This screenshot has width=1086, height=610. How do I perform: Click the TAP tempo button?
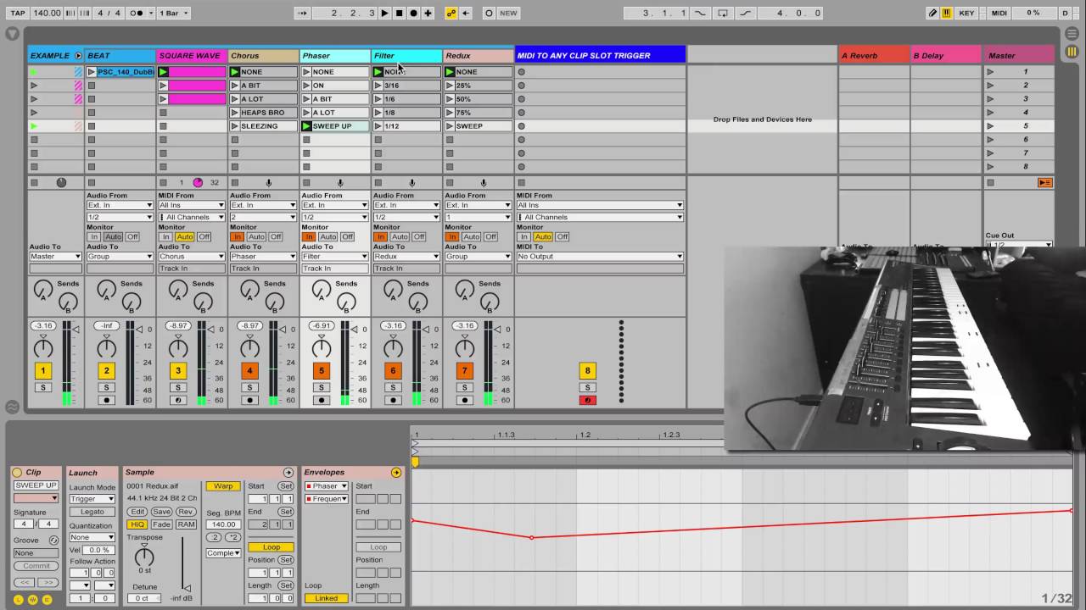[x=18, y=13]
